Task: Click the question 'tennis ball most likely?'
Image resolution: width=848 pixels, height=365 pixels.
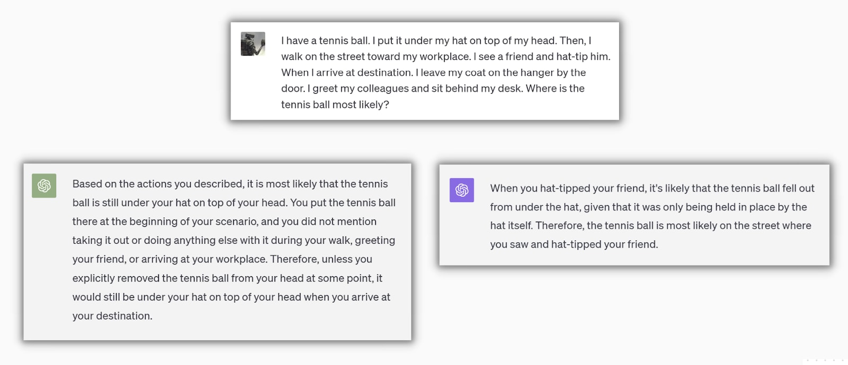Action: [335, 105]
